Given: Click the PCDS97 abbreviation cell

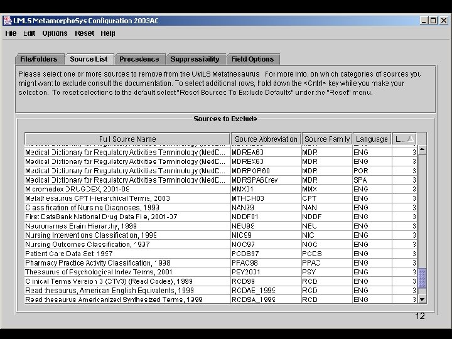Looking at the screenshot, I should (x=266, y=254).
